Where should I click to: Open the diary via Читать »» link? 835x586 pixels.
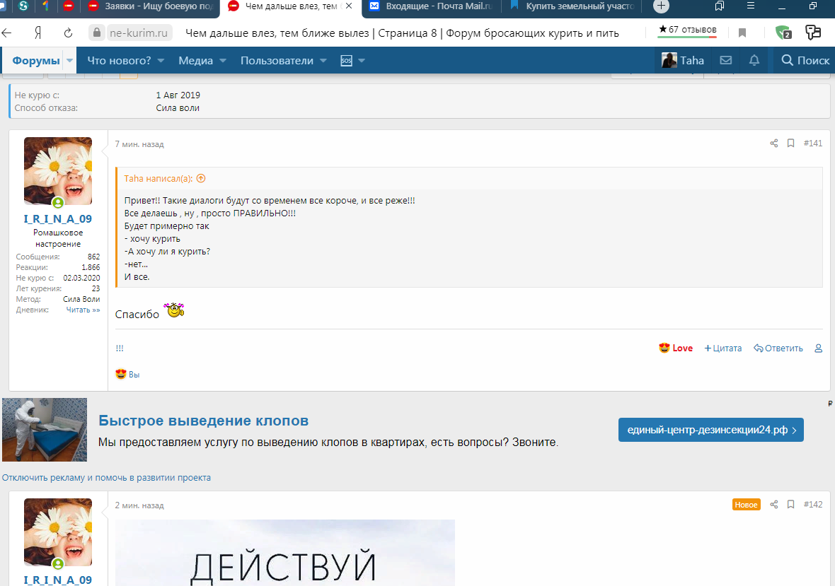(x=83, y=310)
